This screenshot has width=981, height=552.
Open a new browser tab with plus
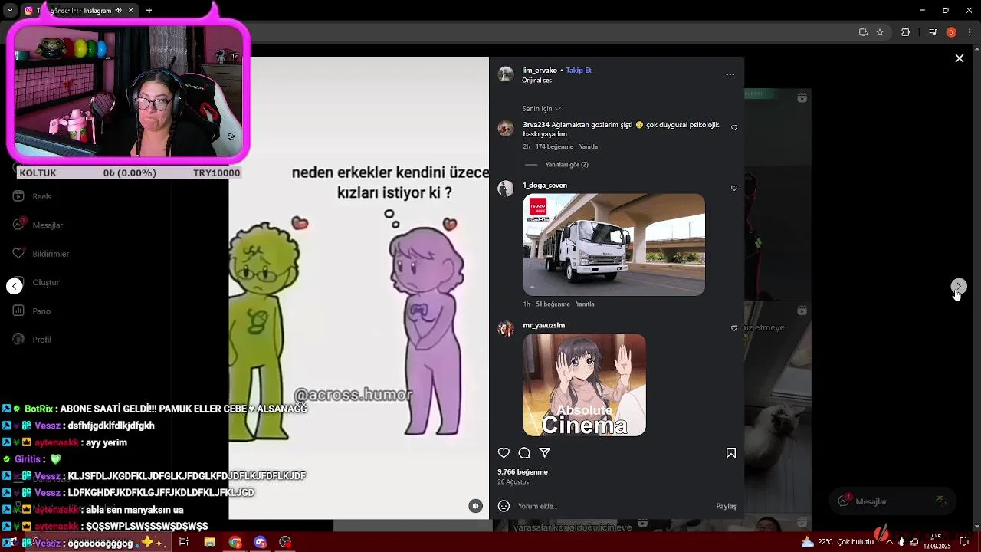click(149, 11)
